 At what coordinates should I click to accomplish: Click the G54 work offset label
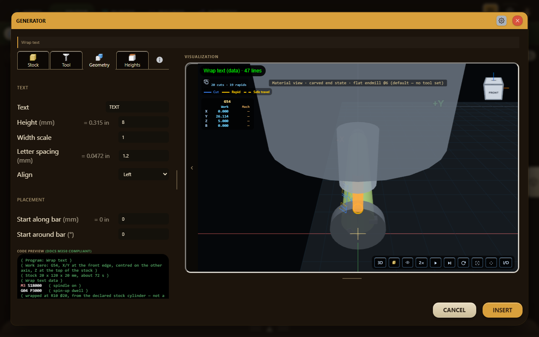pyautogui.click(x=227, y=102)
